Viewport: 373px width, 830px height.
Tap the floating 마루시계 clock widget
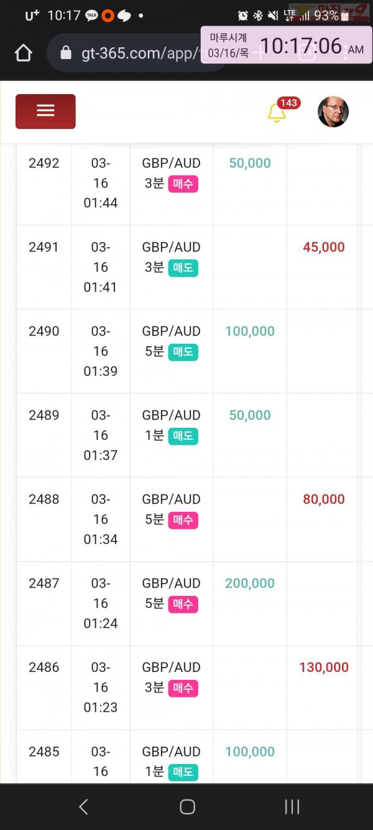[x=287, y=45]
